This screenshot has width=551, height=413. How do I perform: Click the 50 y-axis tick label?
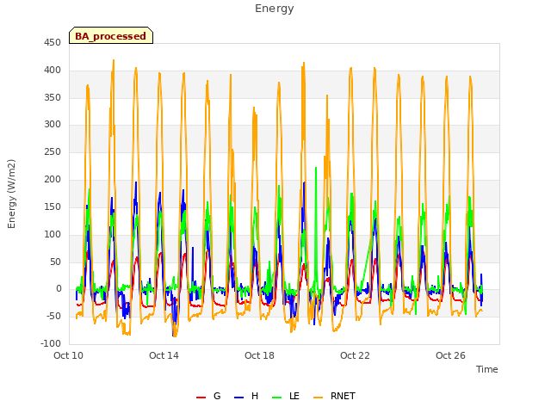pos(55,262)
